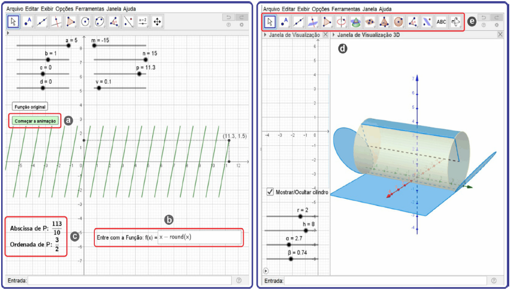The height and width of the screenshot is (291, 512).
Task: Expand the Janela de Visualização 2D panel arrow
Action: click(x=265, y=34)
